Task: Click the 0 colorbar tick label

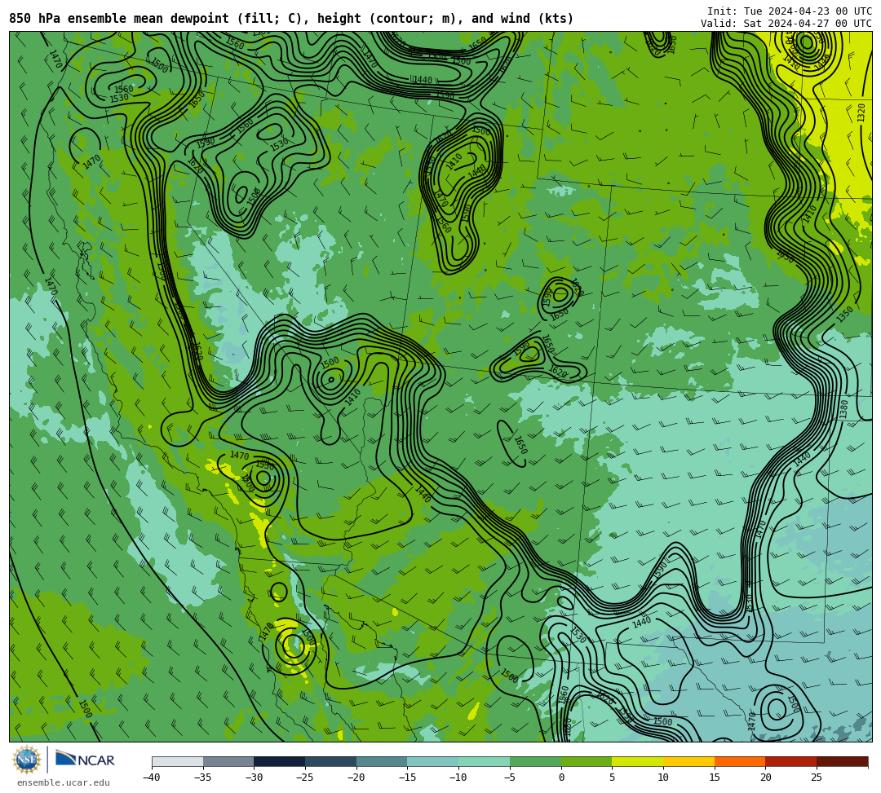Action: [x=561, y=778]
